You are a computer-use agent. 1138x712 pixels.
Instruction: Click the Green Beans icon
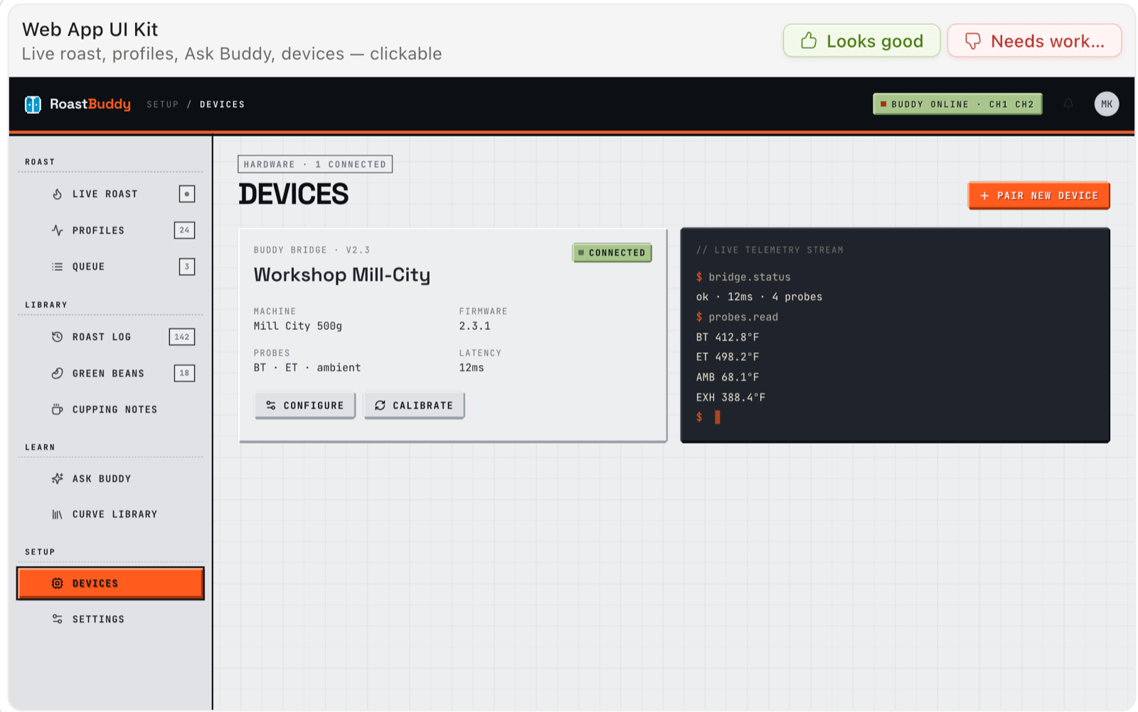57,373
